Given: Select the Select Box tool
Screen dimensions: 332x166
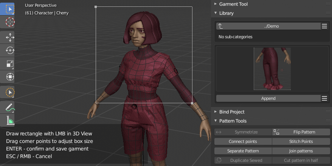Looking at the screenshot, I should (8, 9).
